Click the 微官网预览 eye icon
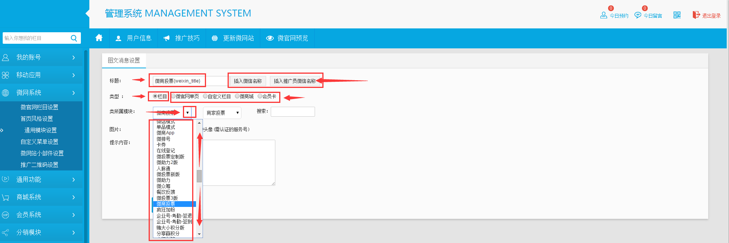Screen dimensions: 729x243 pyautogui.click(x=270, y=38)
